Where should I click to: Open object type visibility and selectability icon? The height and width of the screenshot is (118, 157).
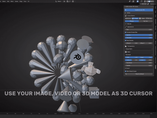coord(130,1)
